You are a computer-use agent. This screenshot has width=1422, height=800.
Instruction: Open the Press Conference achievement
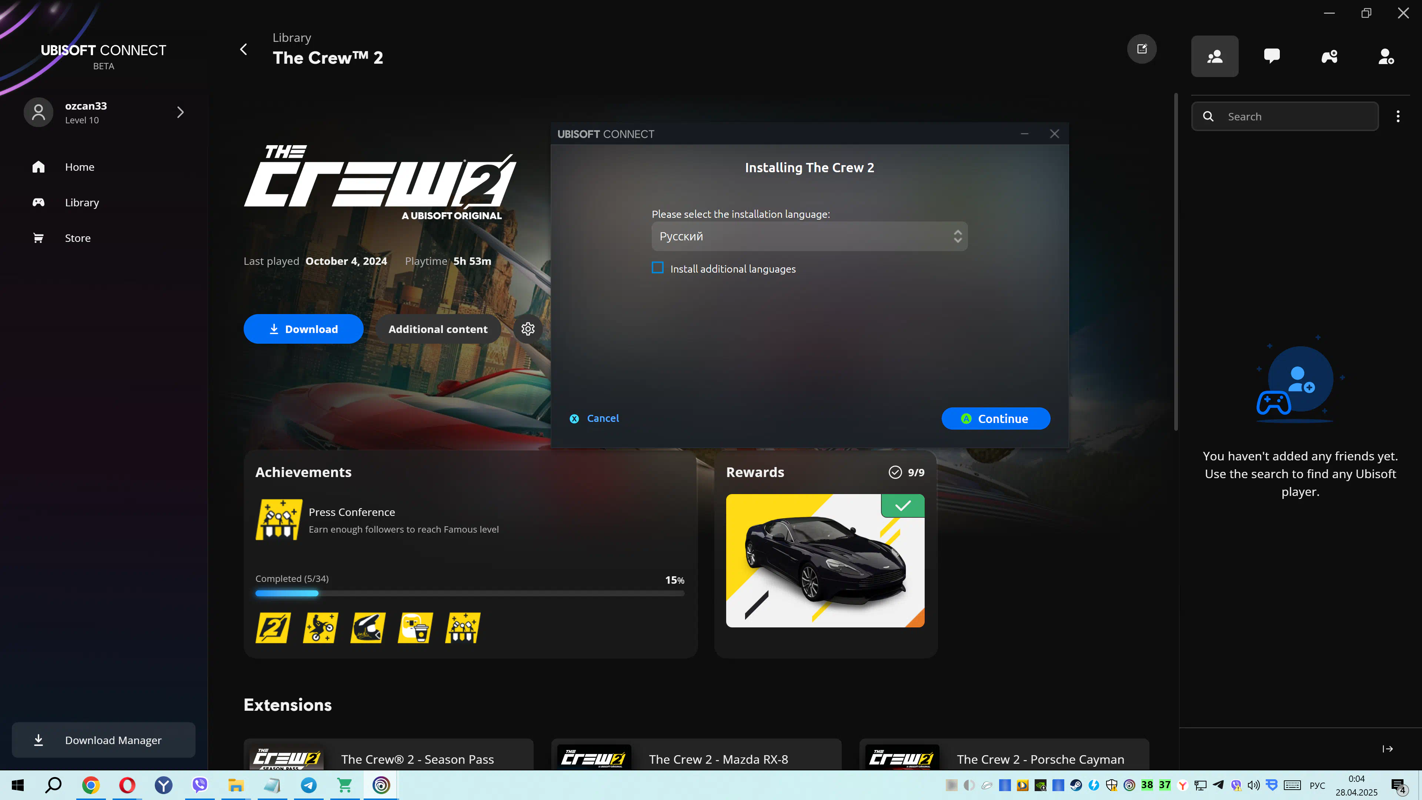(x=377, y=520)
